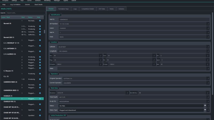Click the edit icon beside the Twn field
214x120 pixels.
coord(154,56)
